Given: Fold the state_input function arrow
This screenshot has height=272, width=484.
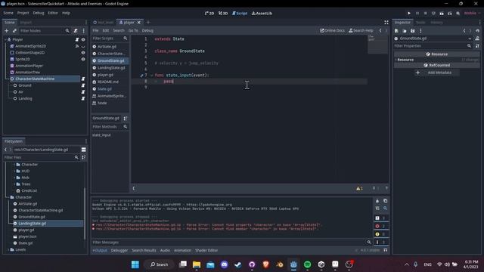Looking at the screenshot, I should pyautogui.click(x=151, y=76).
